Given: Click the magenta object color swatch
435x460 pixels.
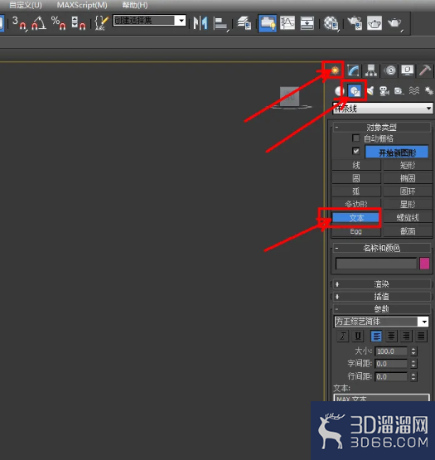Looking at the screenshot, I should [x=424, y=264].
